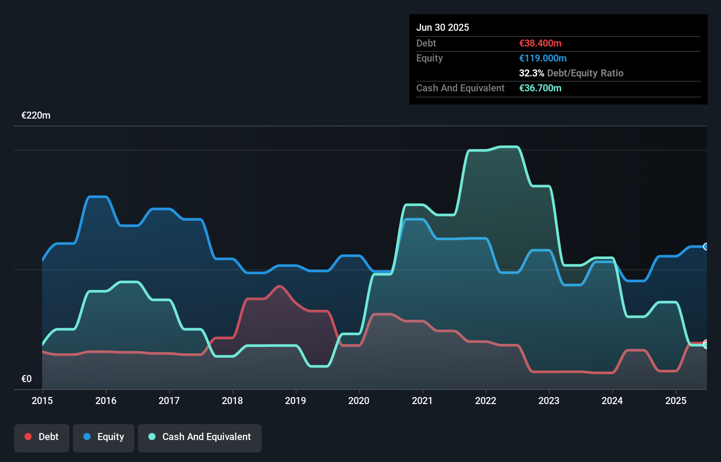The width and height of the screenshot is (721, 462).
Task: Select the 2020 year label
Action: click(x=359, y=401)
